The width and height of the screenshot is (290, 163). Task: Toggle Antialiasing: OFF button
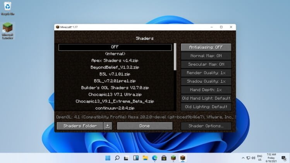(x=206, y=47)
